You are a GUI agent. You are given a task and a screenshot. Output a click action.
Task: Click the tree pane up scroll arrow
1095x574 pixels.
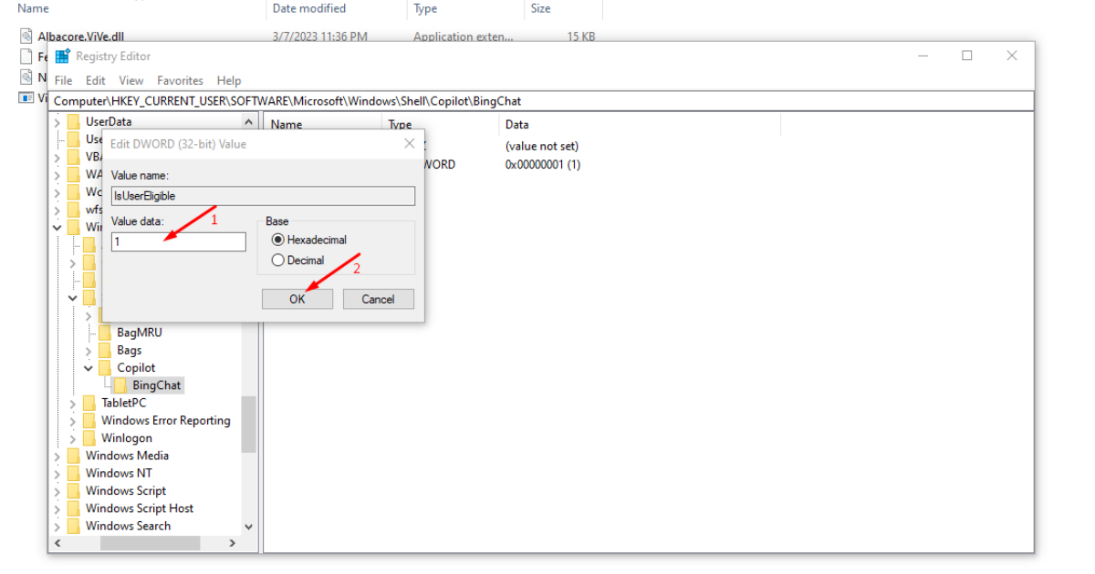[249, 121]
